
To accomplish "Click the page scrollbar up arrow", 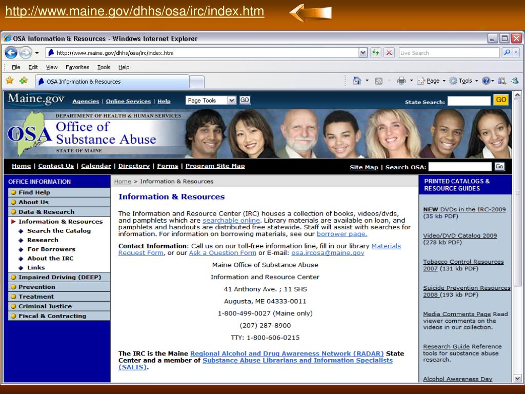I will click(x=517, y=95).
